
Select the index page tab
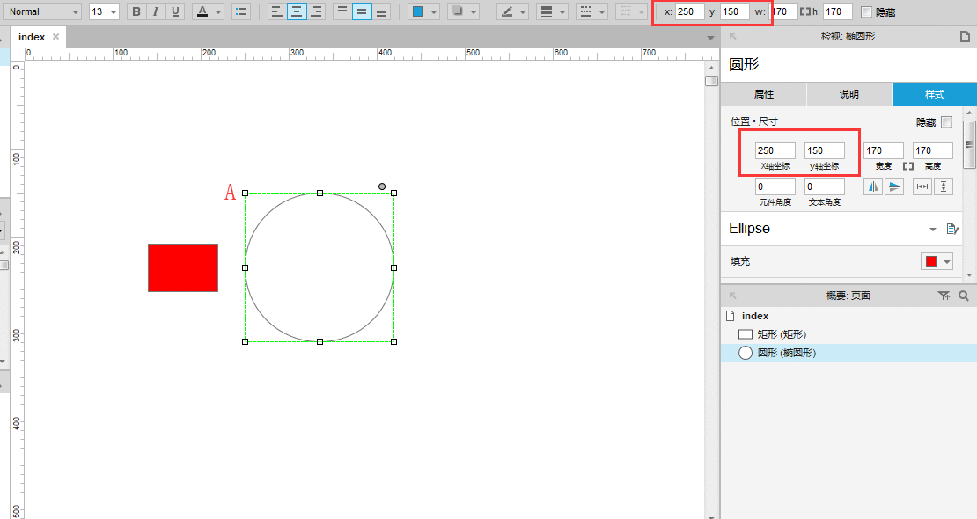[32, 37]
